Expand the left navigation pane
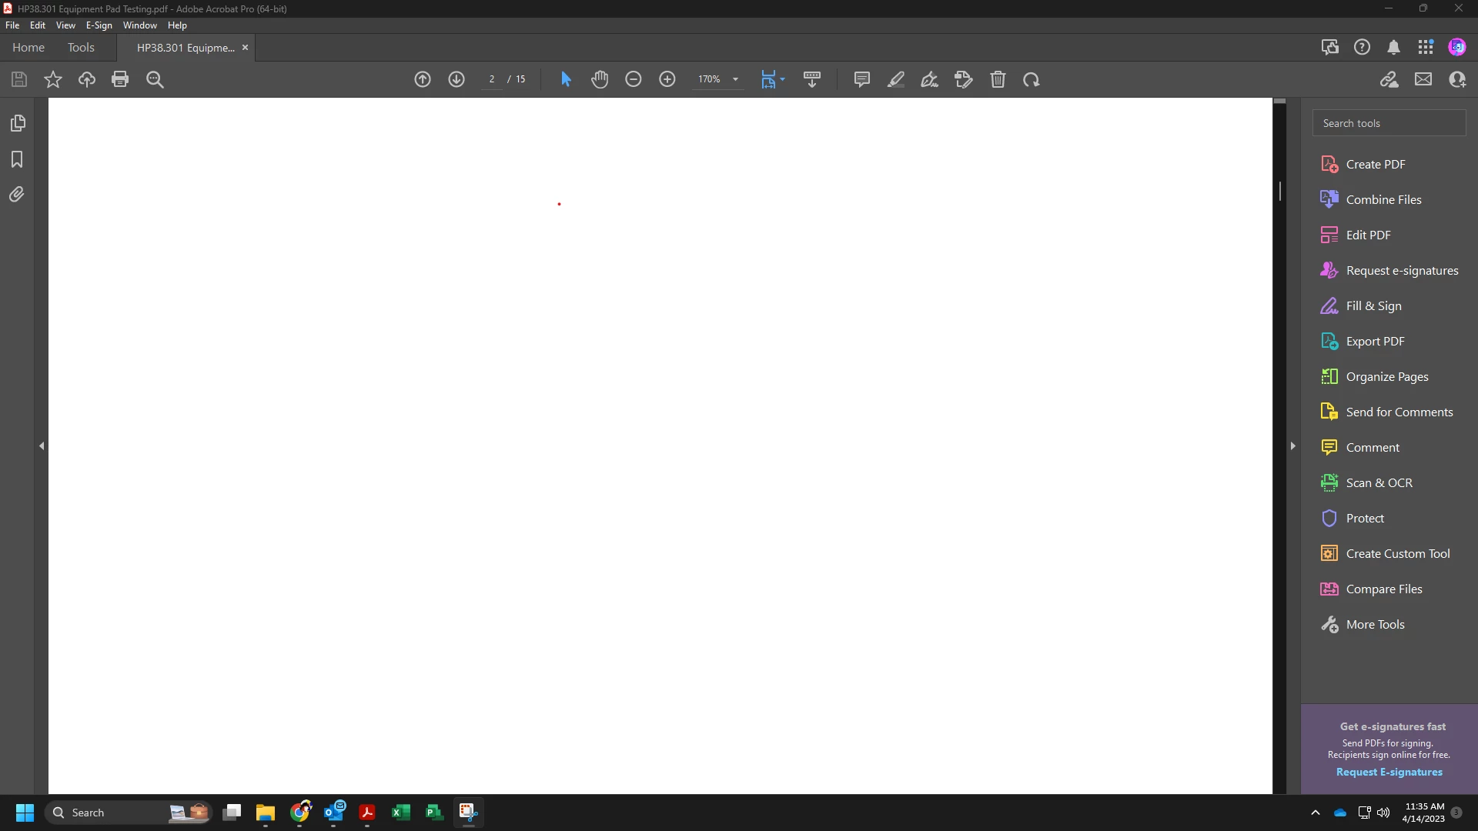The width and height of the screenshot is (1478, 831). 42,446
